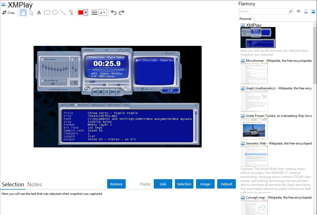Choose the text annotation tool
317x215 pixels.
pyautogui.click(x=39, y=12)
